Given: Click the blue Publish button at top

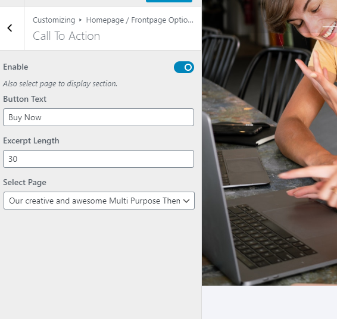Looking at the screenshot, I should (x=169, y=1).
